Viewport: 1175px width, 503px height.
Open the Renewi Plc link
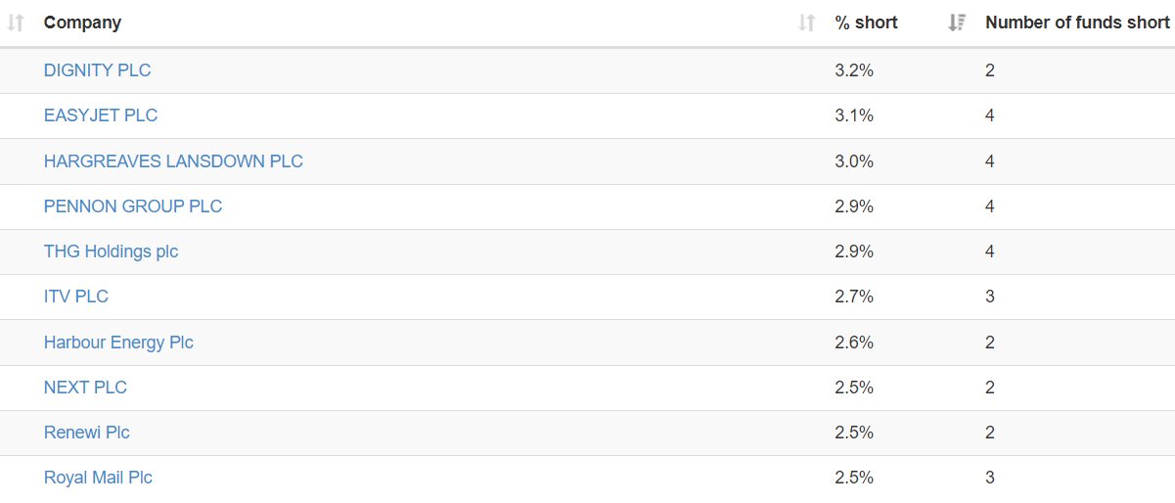pyautogui.click(x=86, y=433)
